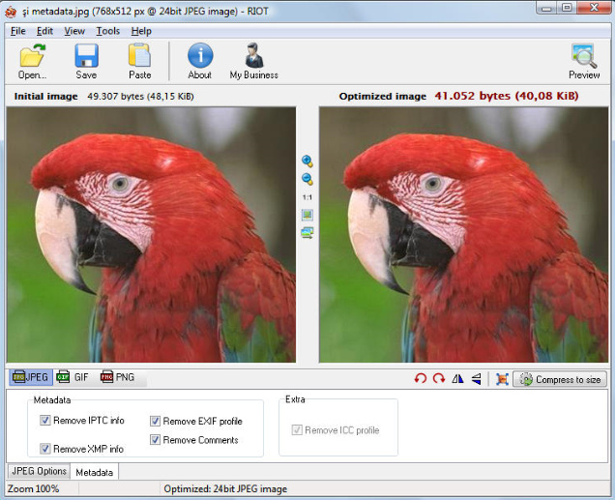This screenshot has width=616, height=500.
Task: Disable Remove XMP info option
Action: click(x=45, y=449)
